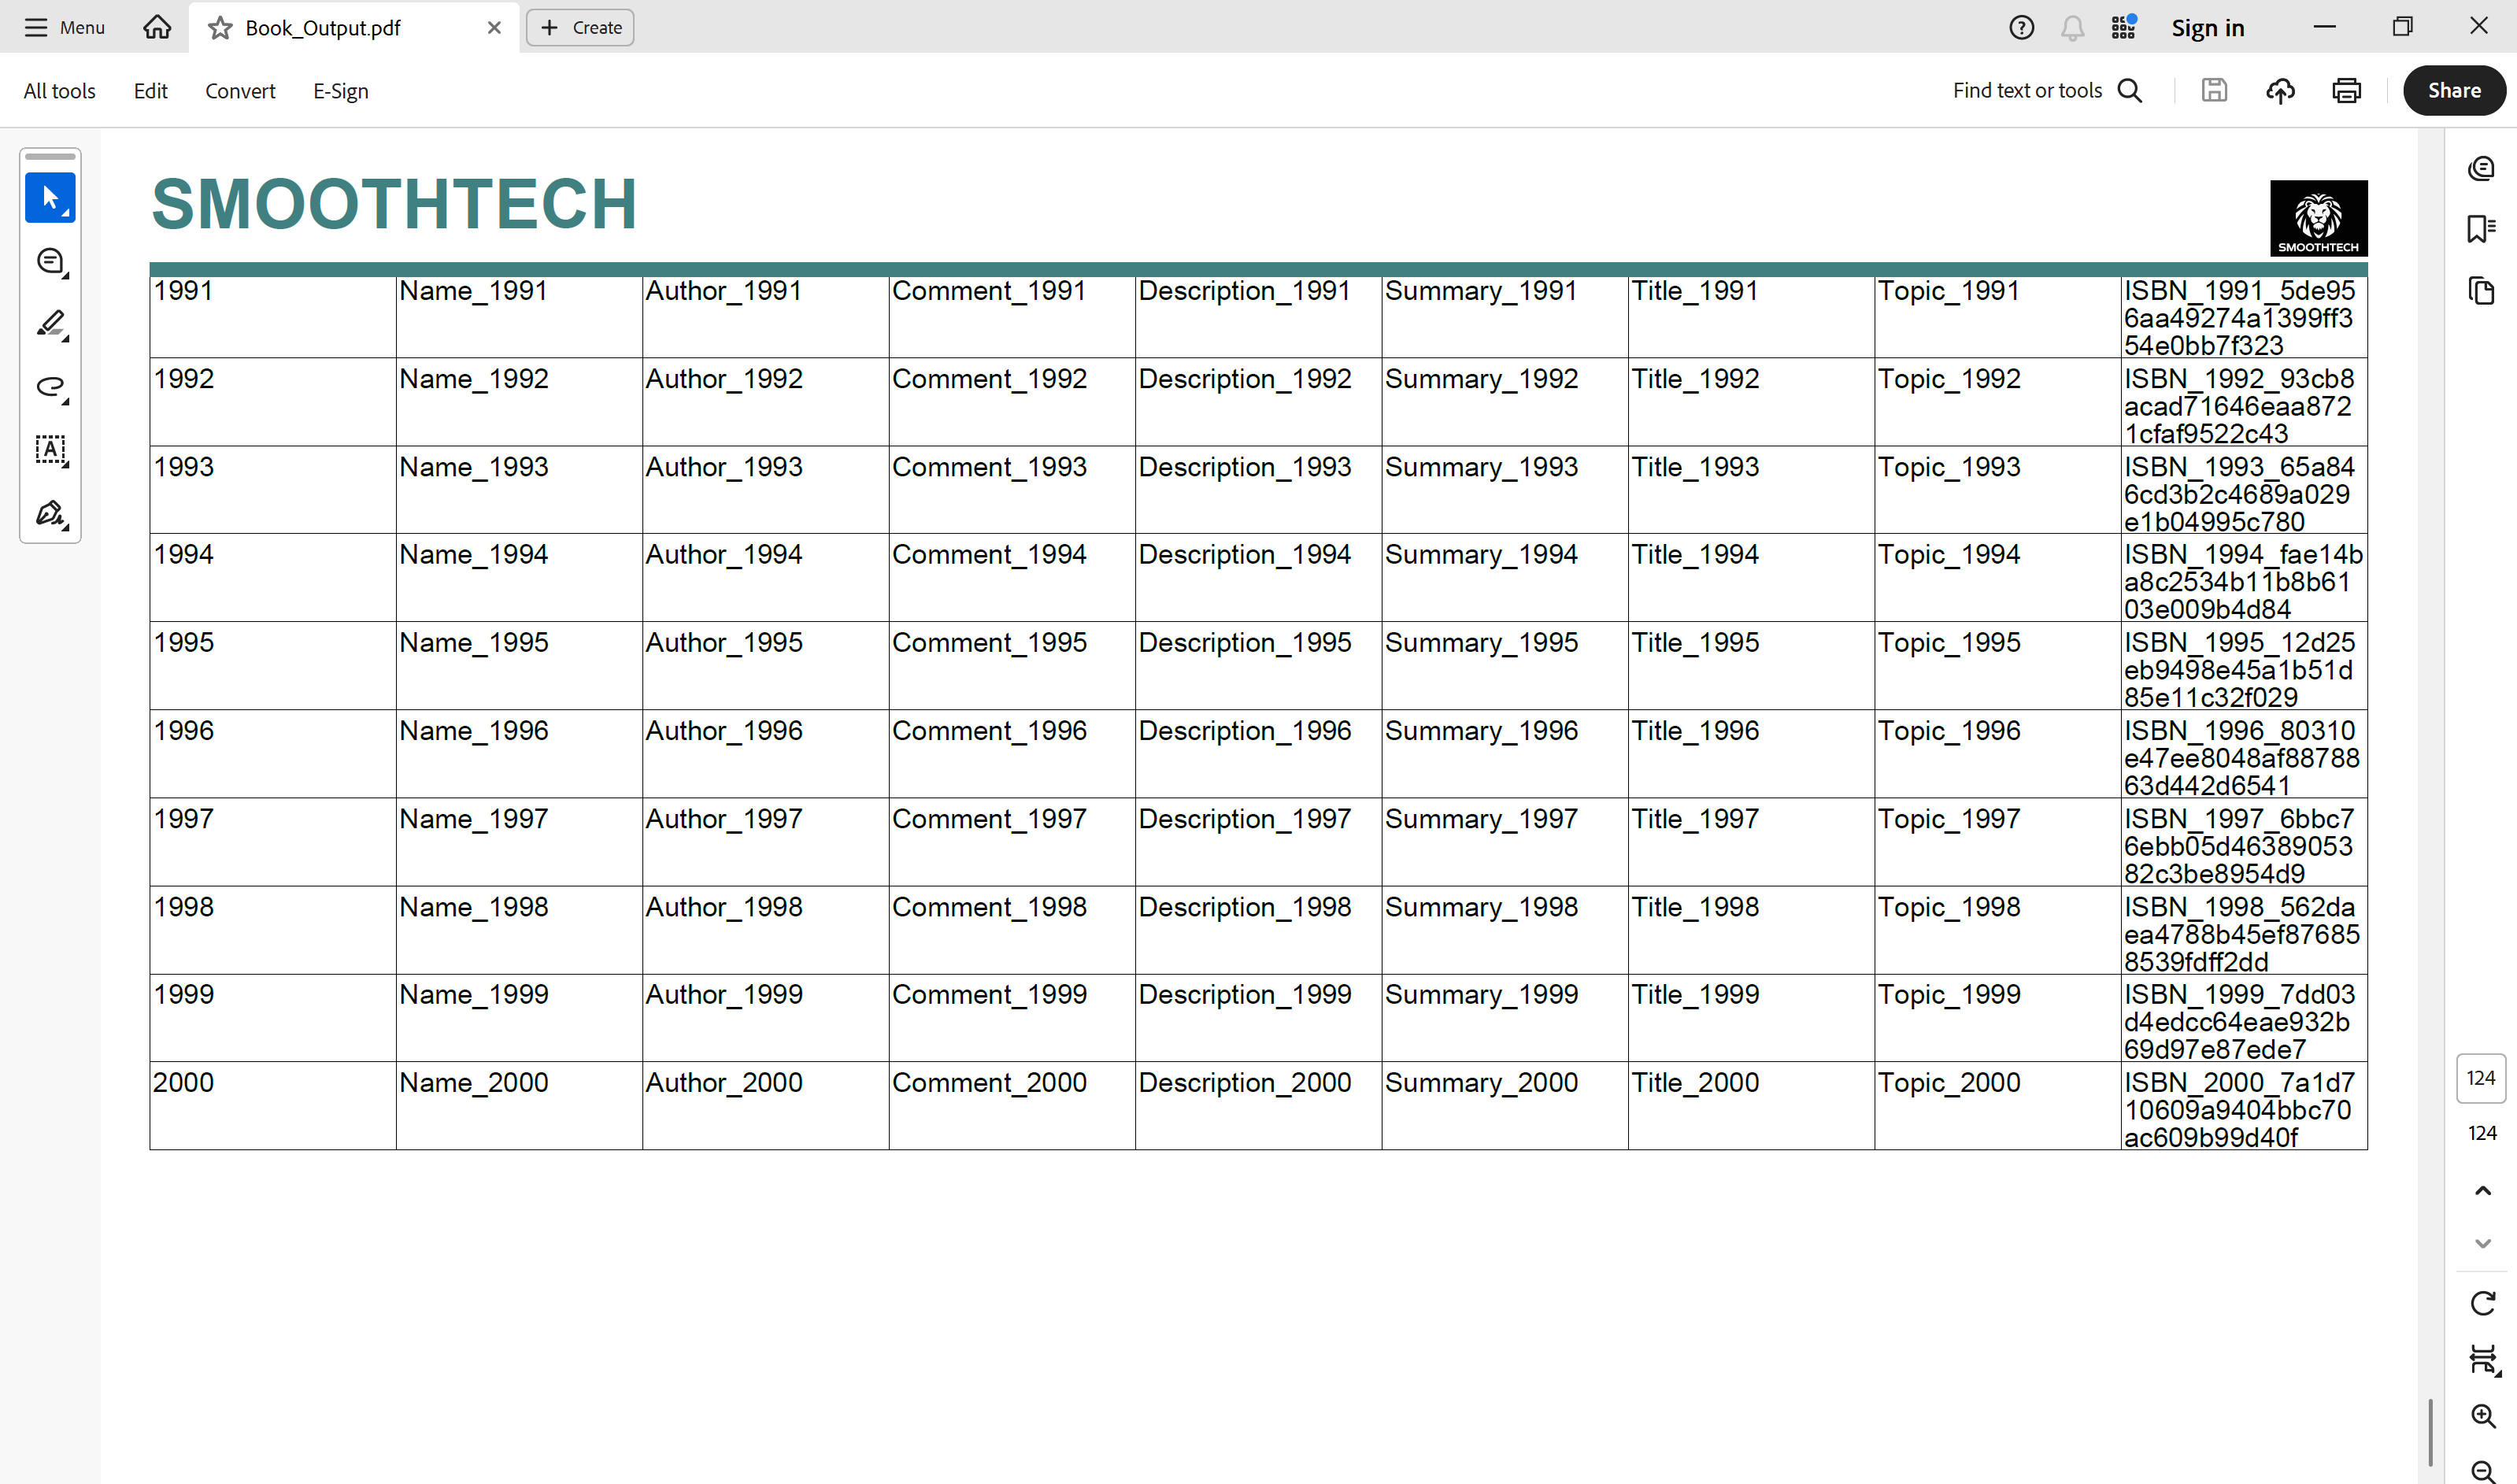The height and width of the screenshot is (1484, 2517).
Task: Click the Print file icon
Action: tap(2346, 91)
